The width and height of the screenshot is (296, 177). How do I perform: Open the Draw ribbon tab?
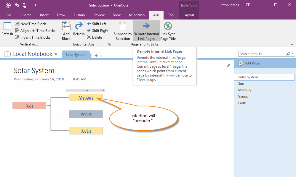coord(61,15)
